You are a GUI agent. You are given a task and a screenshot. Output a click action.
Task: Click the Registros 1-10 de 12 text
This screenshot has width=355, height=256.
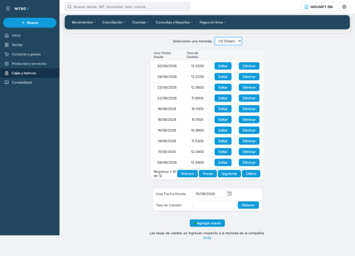pos(165,174)
